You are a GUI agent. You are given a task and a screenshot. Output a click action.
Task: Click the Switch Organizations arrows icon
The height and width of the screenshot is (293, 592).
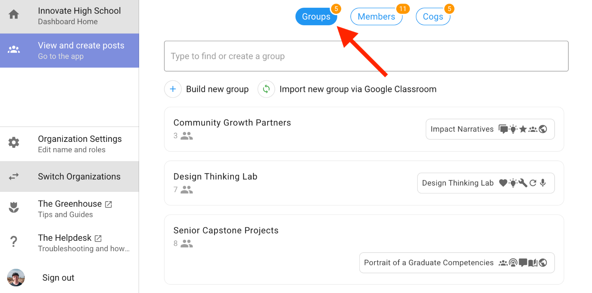[x=14, y=177]
